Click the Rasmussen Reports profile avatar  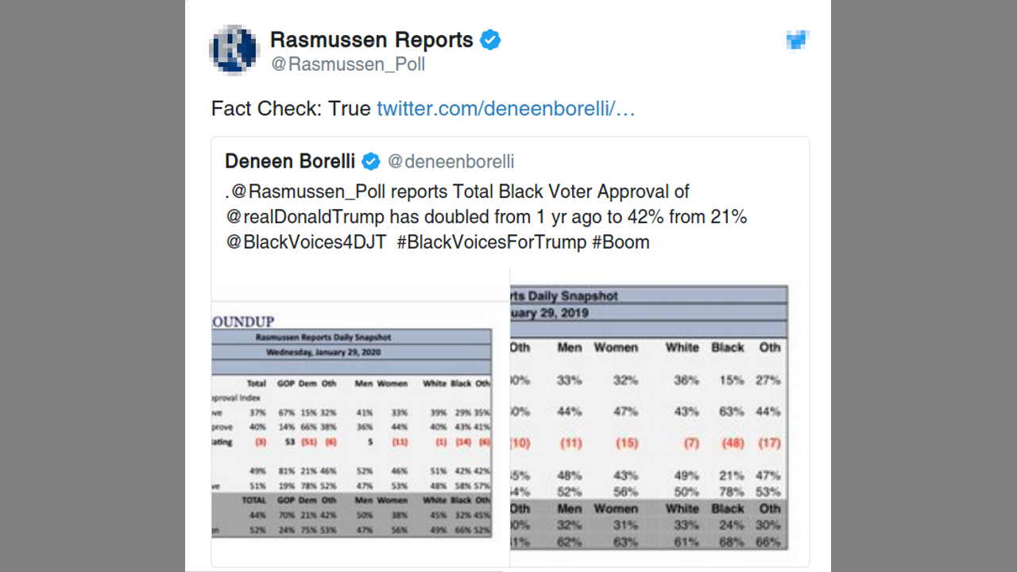click(234, 50)
